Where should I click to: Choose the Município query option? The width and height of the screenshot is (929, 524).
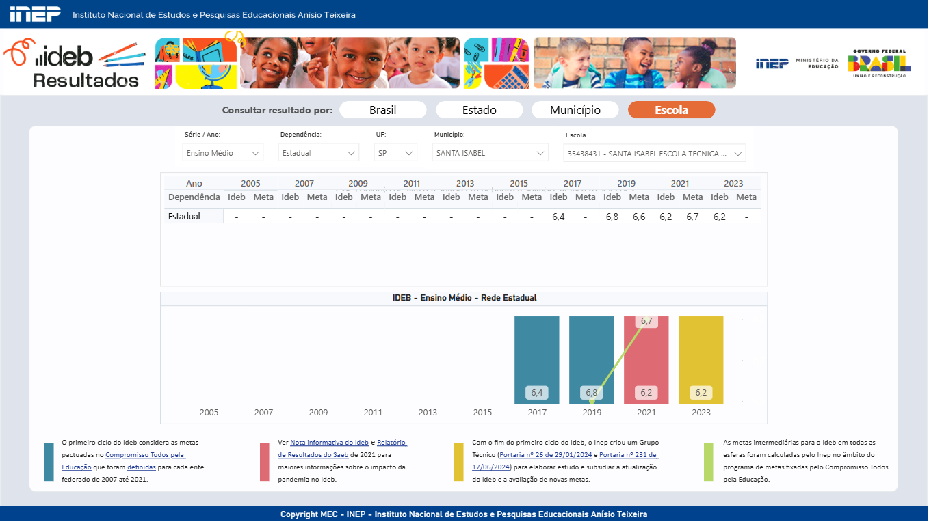[575, 110]
